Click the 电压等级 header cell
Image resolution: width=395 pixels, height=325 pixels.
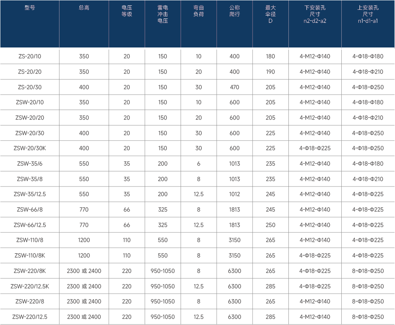coord(127,11)
